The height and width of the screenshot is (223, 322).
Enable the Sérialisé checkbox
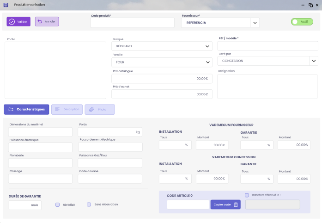point(58,204)
